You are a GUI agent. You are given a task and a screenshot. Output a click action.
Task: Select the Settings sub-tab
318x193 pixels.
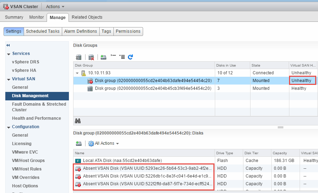coord(13,31)
